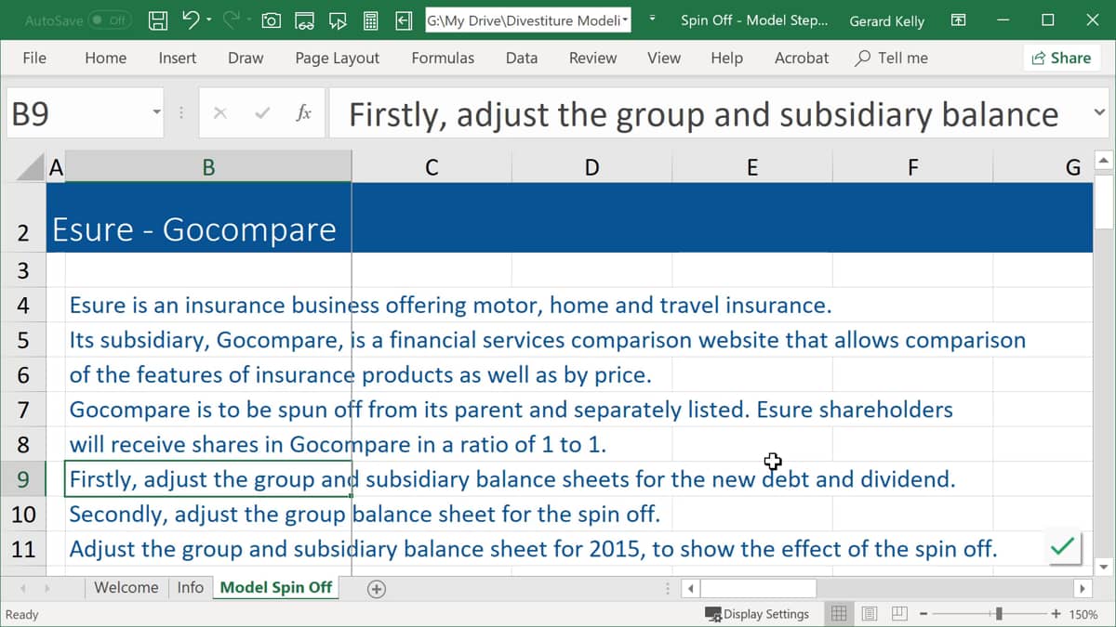Click the Name Box showing B9
Screen dimensions: 1116x627
click(x=76, y=113)
